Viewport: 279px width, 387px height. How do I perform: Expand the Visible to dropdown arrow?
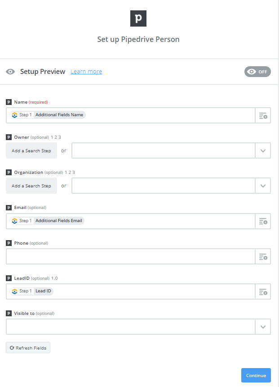[263, 327]
